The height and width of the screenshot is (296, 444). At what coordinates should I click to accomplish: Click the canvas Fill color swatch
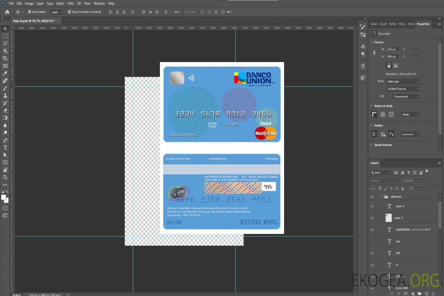click(x=388, y=97)
